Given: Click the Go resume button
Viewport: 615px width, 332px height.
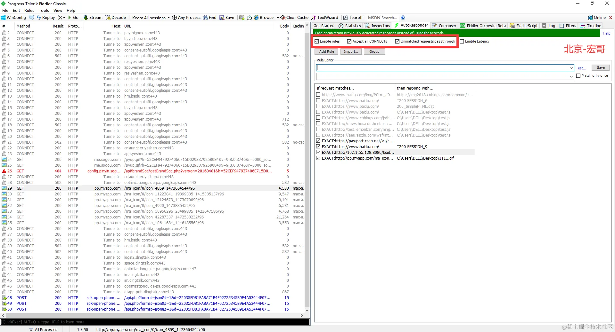Looking at the screenshot, I should point(73,18).
